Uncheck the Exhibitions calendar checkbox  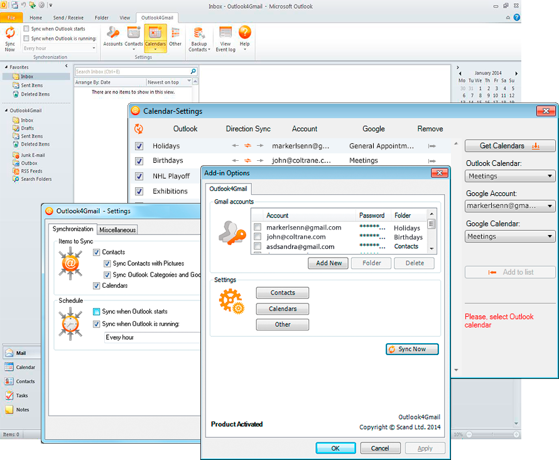(x=139, y=191)
